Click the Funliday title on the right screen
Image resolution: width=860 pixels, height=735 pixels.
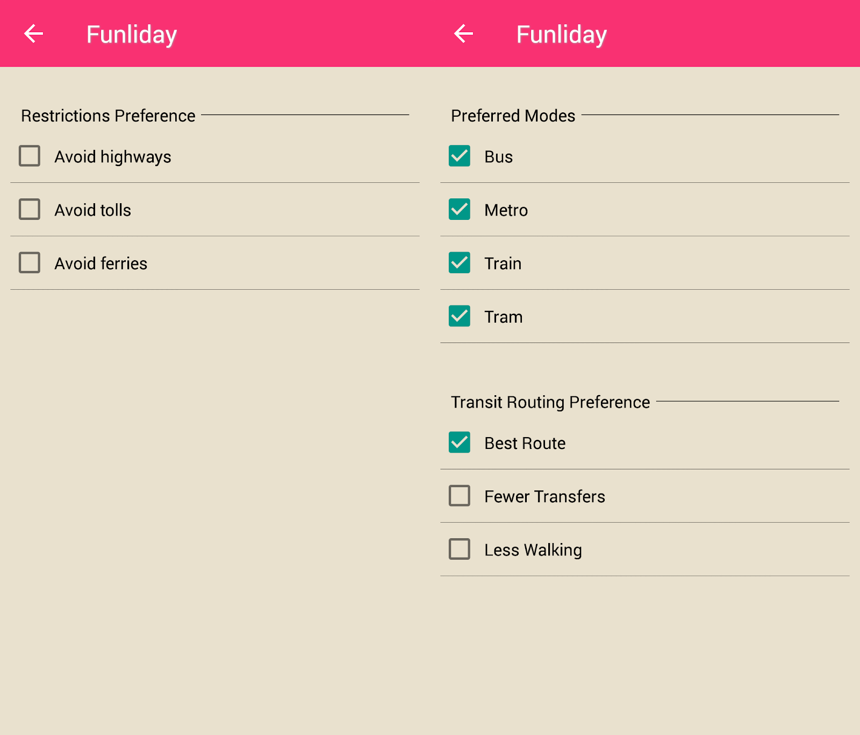click(x=562, y=34)
